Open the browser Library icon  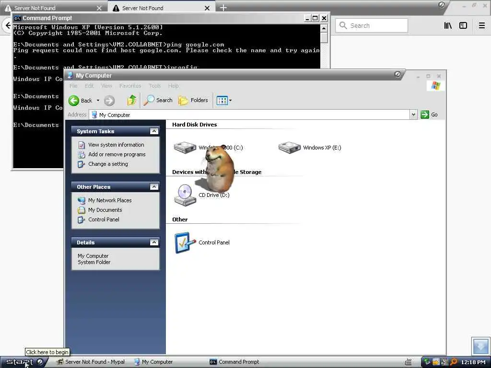(x=448, y=25)
